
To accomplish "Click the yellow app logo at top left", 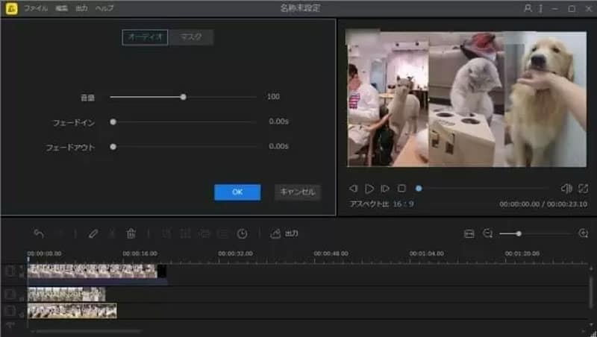I will click(x=11, y=8).
